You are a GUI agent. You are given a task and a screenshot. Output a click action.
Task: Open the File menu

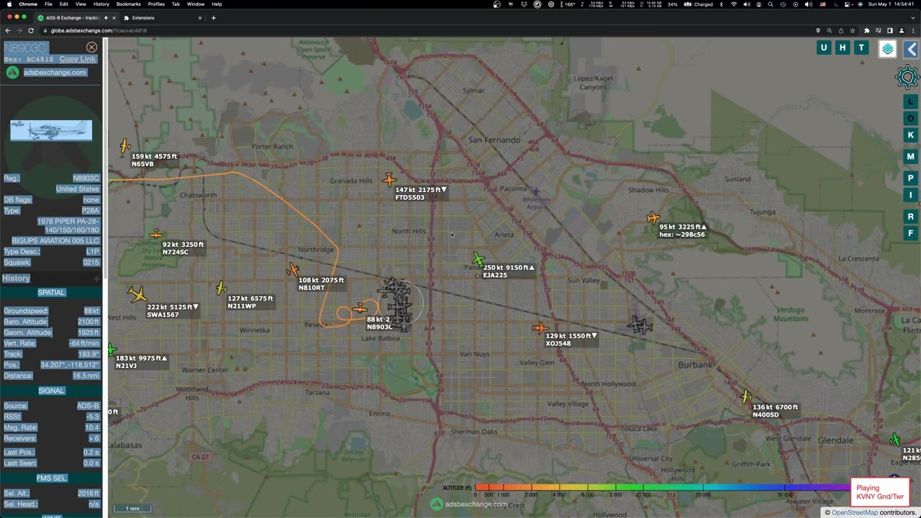click(48, 4)
